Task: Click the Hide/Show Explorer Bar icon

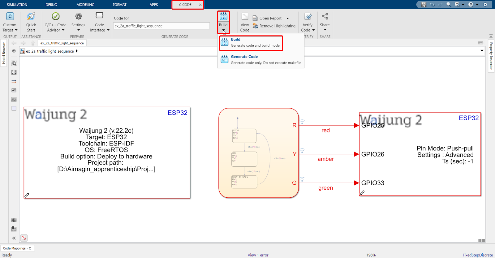Action: click(14, 51)
